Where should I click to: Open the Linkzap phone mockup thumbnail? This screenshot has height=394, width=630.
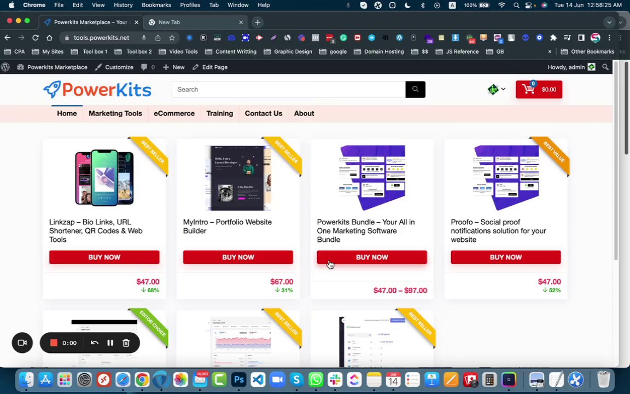pos(104,177)
